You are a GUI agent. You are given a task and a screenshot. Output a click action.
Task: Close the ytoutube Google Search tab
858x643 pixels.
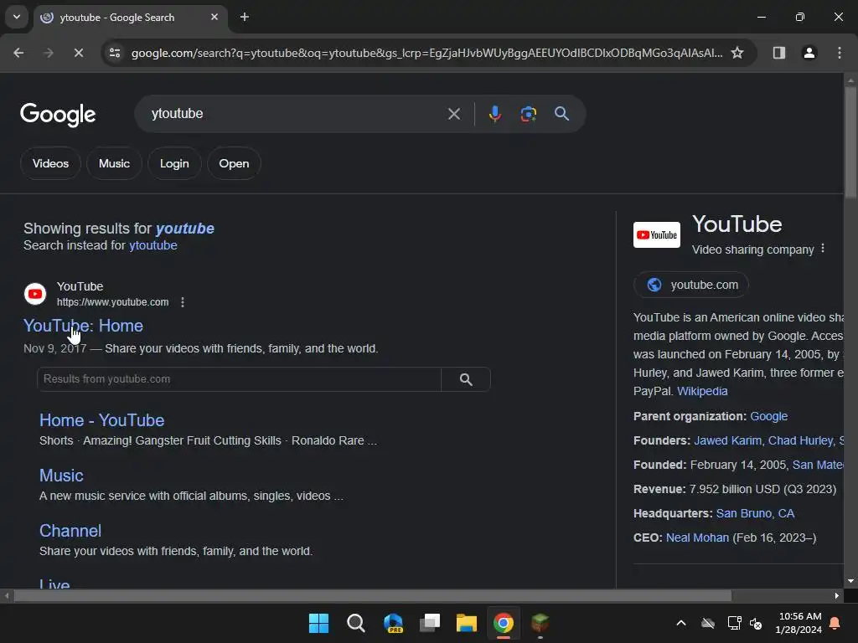(214, 17)
